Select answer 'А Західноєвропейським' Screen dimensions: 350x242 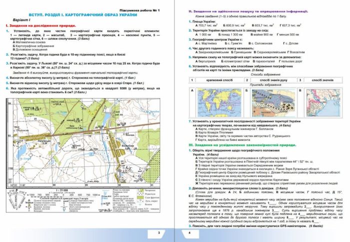[212, 52]
